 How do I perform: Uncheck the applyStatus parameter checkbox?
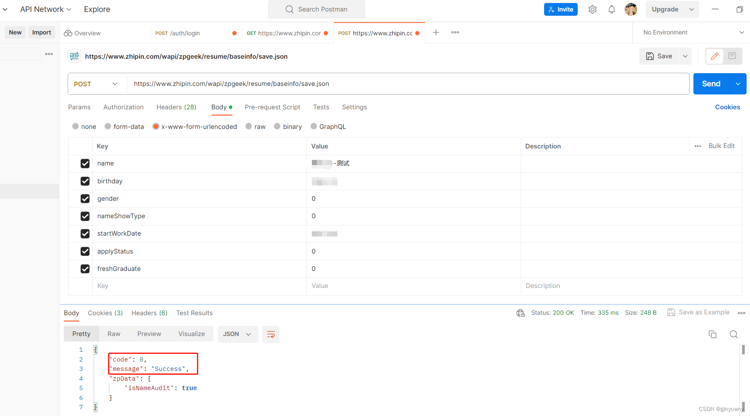(85, 251)
